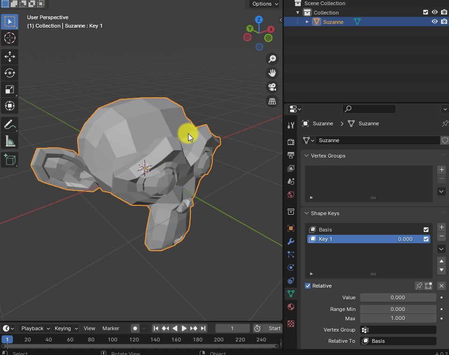Open the Physics properties tab
This screenshot has width=449, height=355.
[291, 268]
